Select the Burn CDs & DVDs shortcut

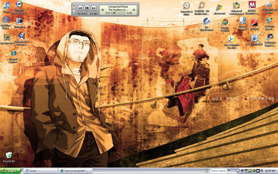pos(186,9)
